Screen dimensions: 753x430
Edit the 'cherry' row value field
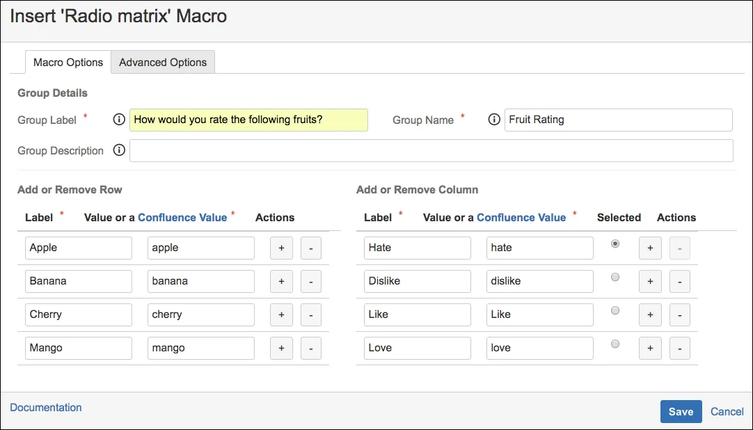[x=201, y=314]
